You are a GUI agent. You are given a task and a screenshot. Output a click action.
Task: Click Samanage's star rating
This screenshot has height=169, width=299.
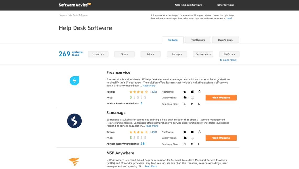(139, 132)
